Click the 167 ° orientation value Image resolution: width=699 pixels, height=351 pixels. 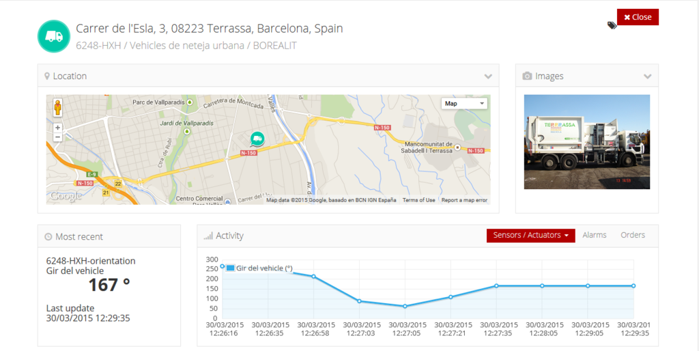(x=109, y=285)
